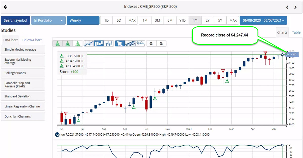
Task: Click the green up-triangle marker in late February
Action: tap(227, 81)
